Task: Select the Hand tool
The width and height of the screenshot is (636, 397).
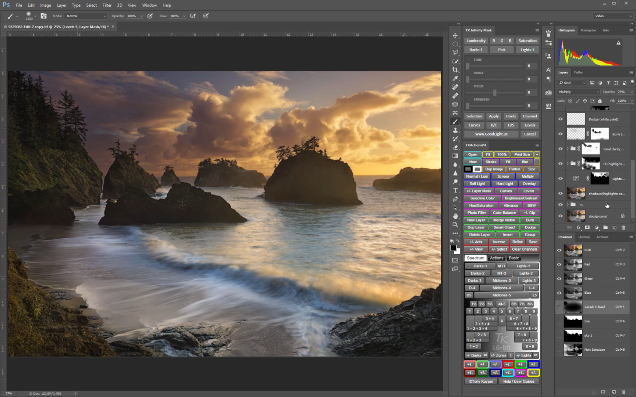Action: tap(455, 216)
